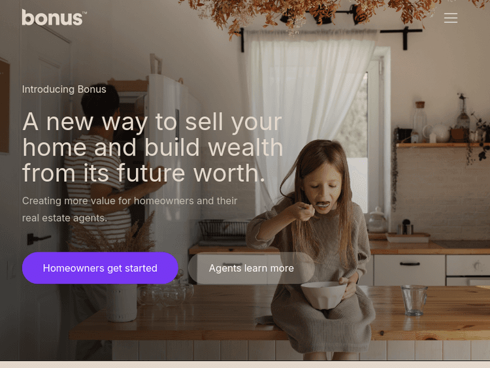Click the beige strip below hero image

pos(245,365)
